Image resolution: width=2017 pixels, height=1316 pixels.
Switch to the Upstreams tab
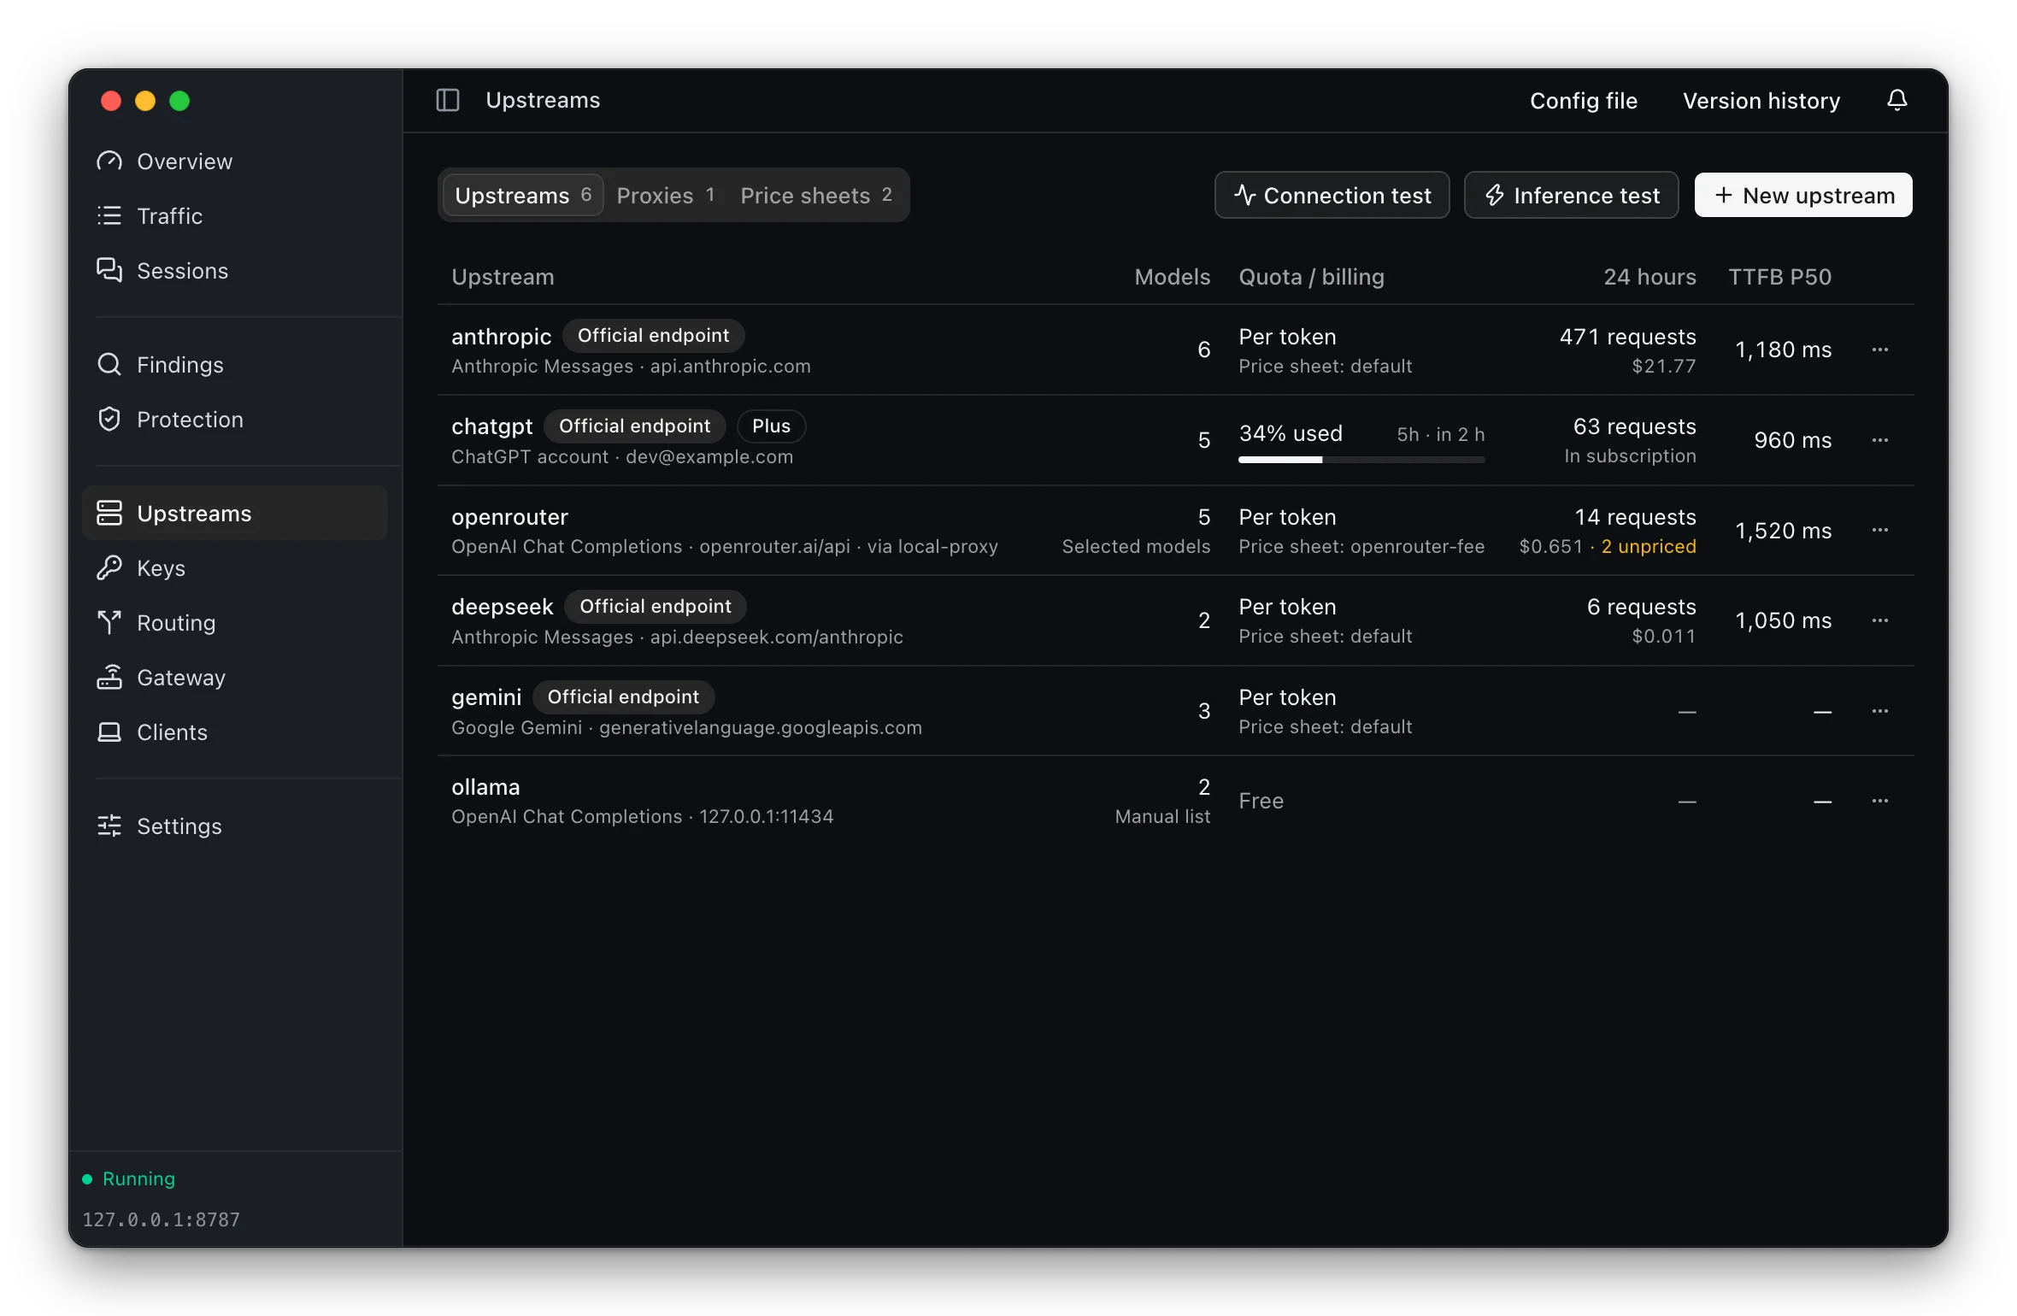(523, 196)
